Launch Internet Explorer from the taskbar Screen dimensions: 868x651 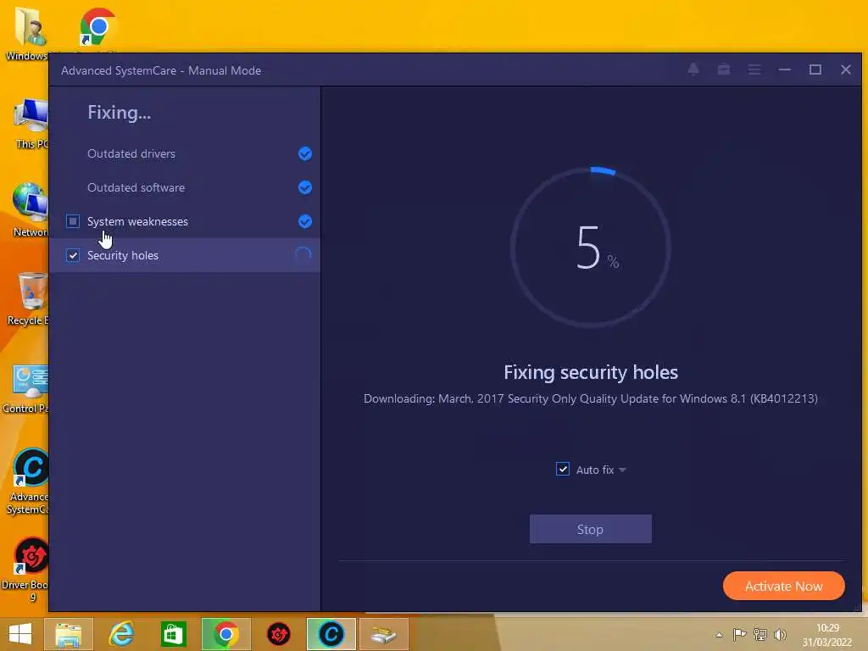point(121,634)
